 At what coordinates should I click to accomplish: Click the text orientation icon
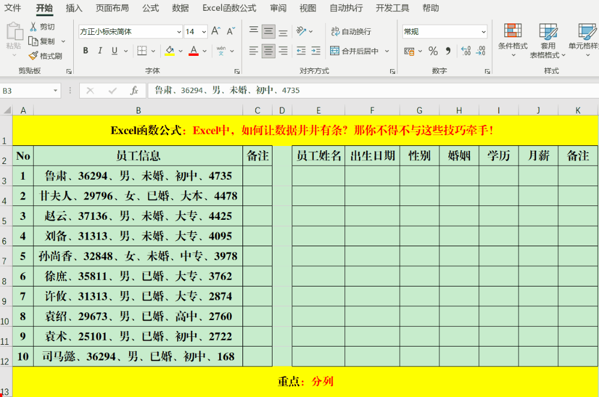point(301,31)
